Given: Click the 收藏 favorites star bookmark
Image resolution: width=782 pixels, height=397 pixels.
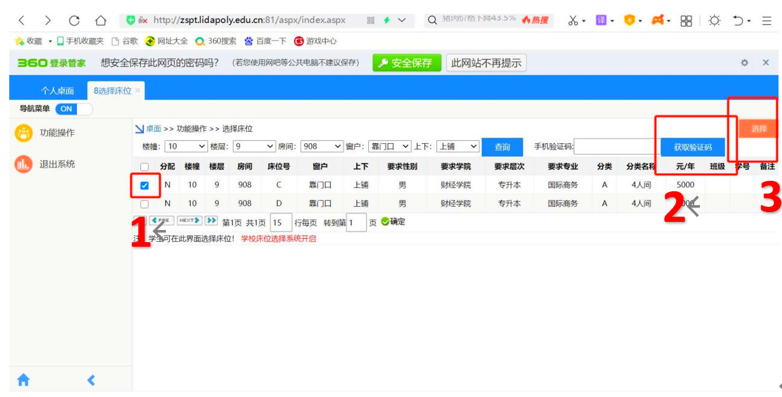Looking at the screenshot, I should click(x=29, y=41).
